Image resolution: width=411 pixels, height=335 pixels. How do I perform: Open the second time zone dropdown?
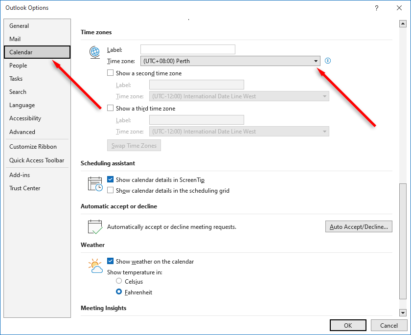(324, 96)
